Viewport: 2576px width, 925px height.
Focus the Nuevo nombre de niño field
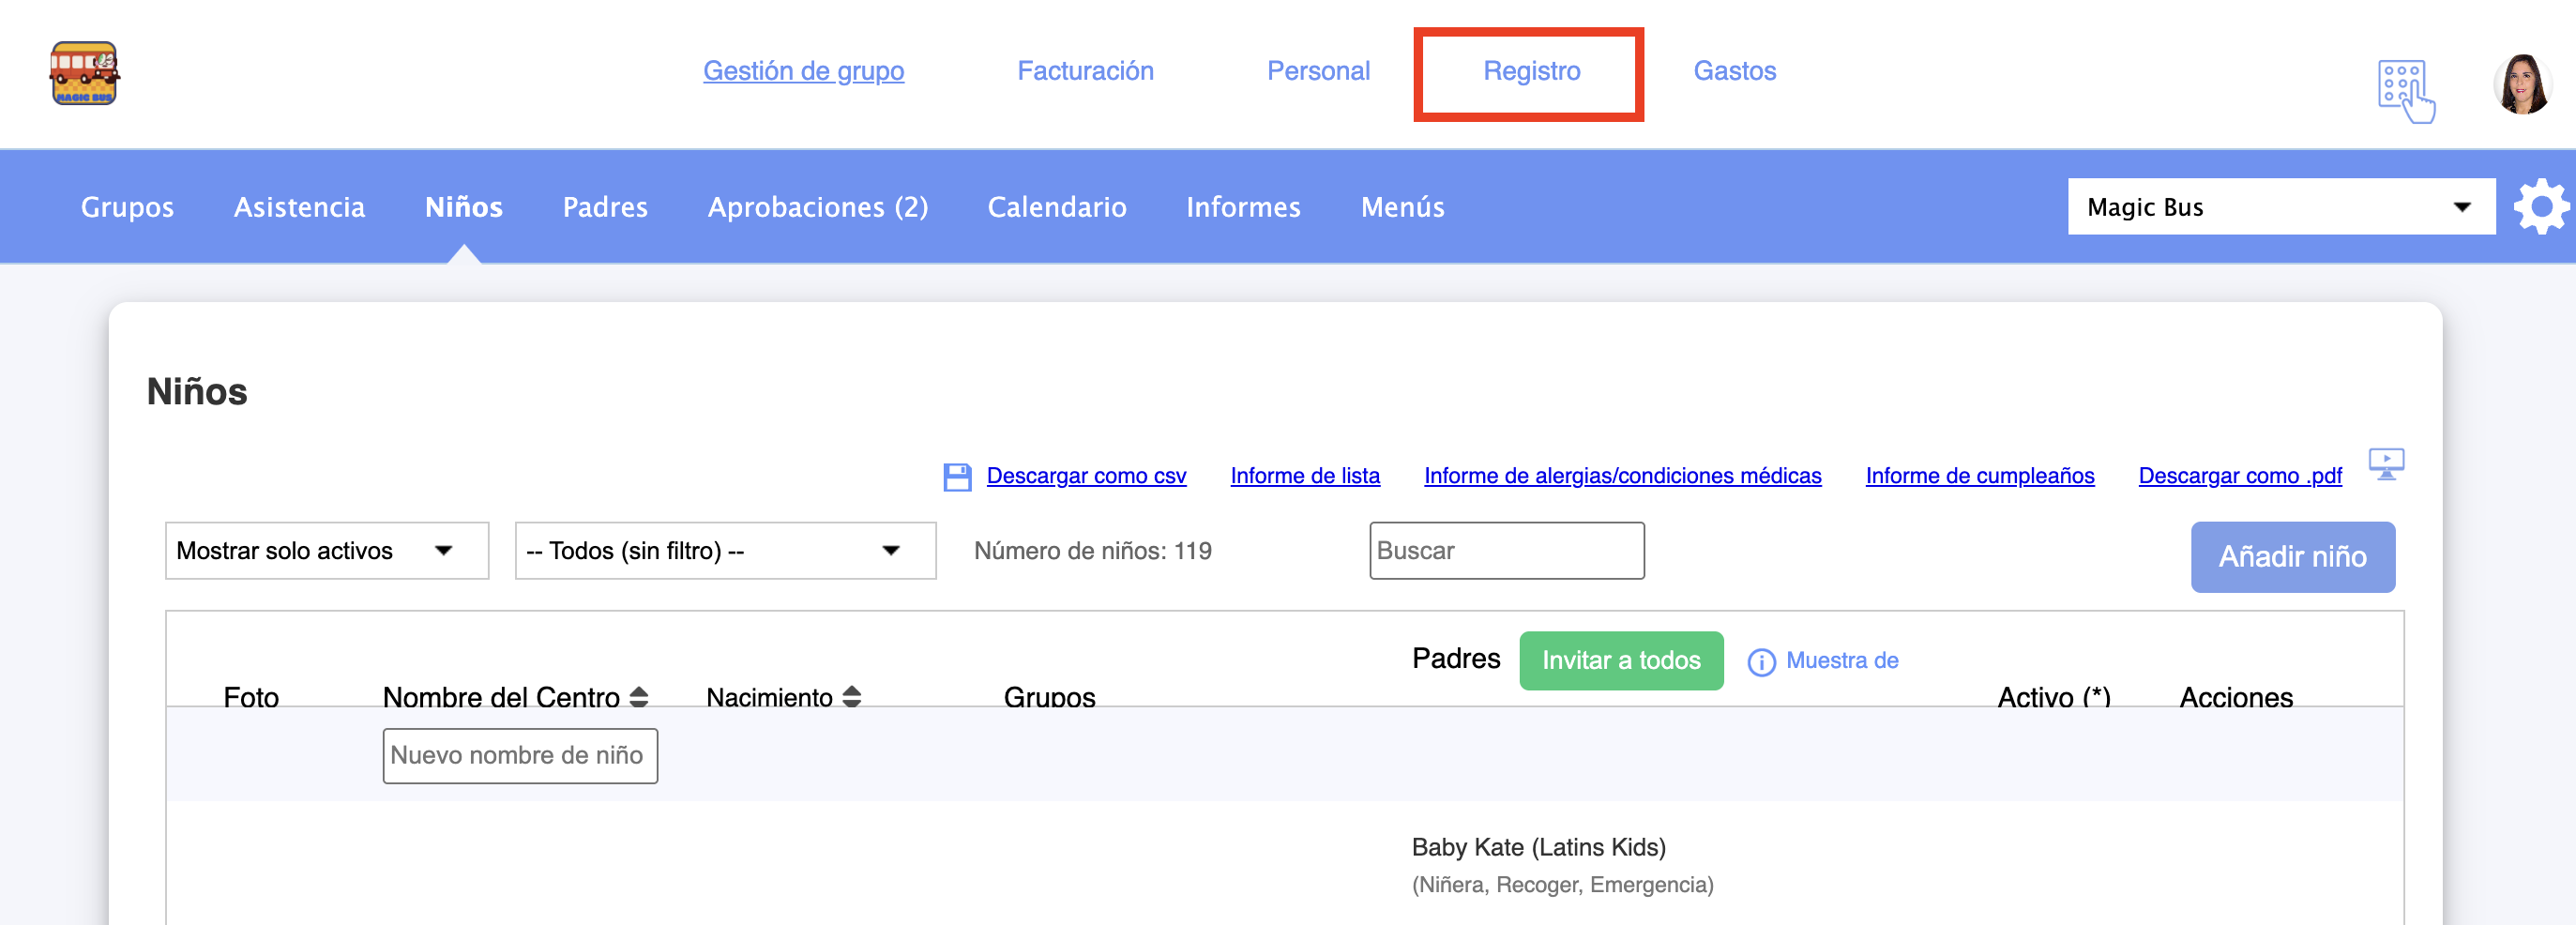520,756
